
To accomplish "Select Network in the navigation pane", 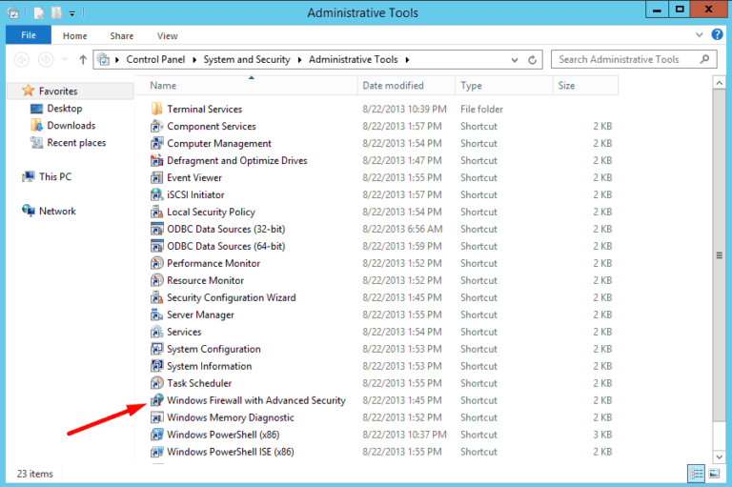I will coord(57,211).
